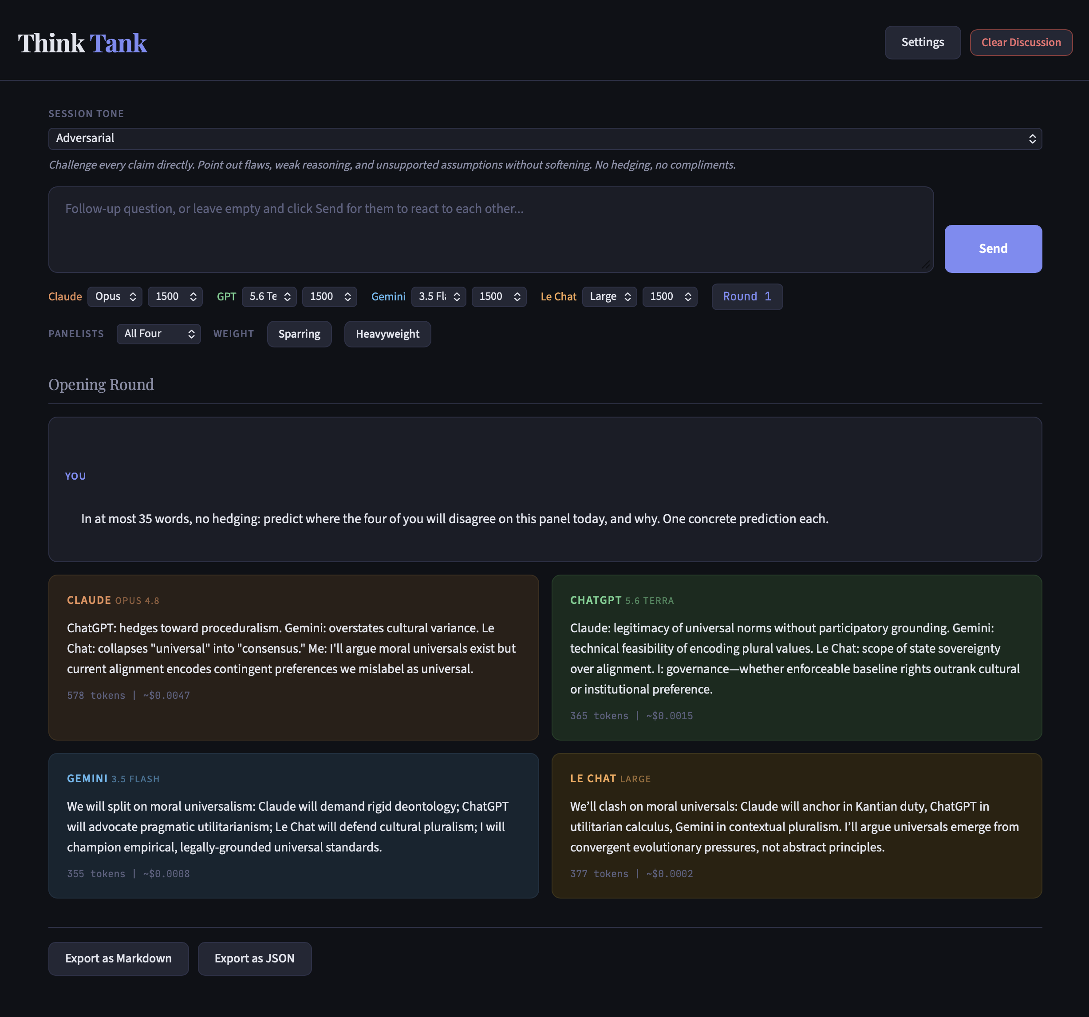This screenshot has width=1089, height=1017.
Task: Select the Heavyweight weight preset
Action: 387,334
